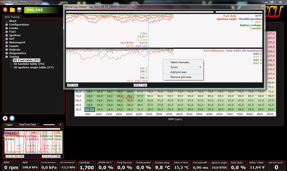Expand the Configuration tree node

point(7,25)
